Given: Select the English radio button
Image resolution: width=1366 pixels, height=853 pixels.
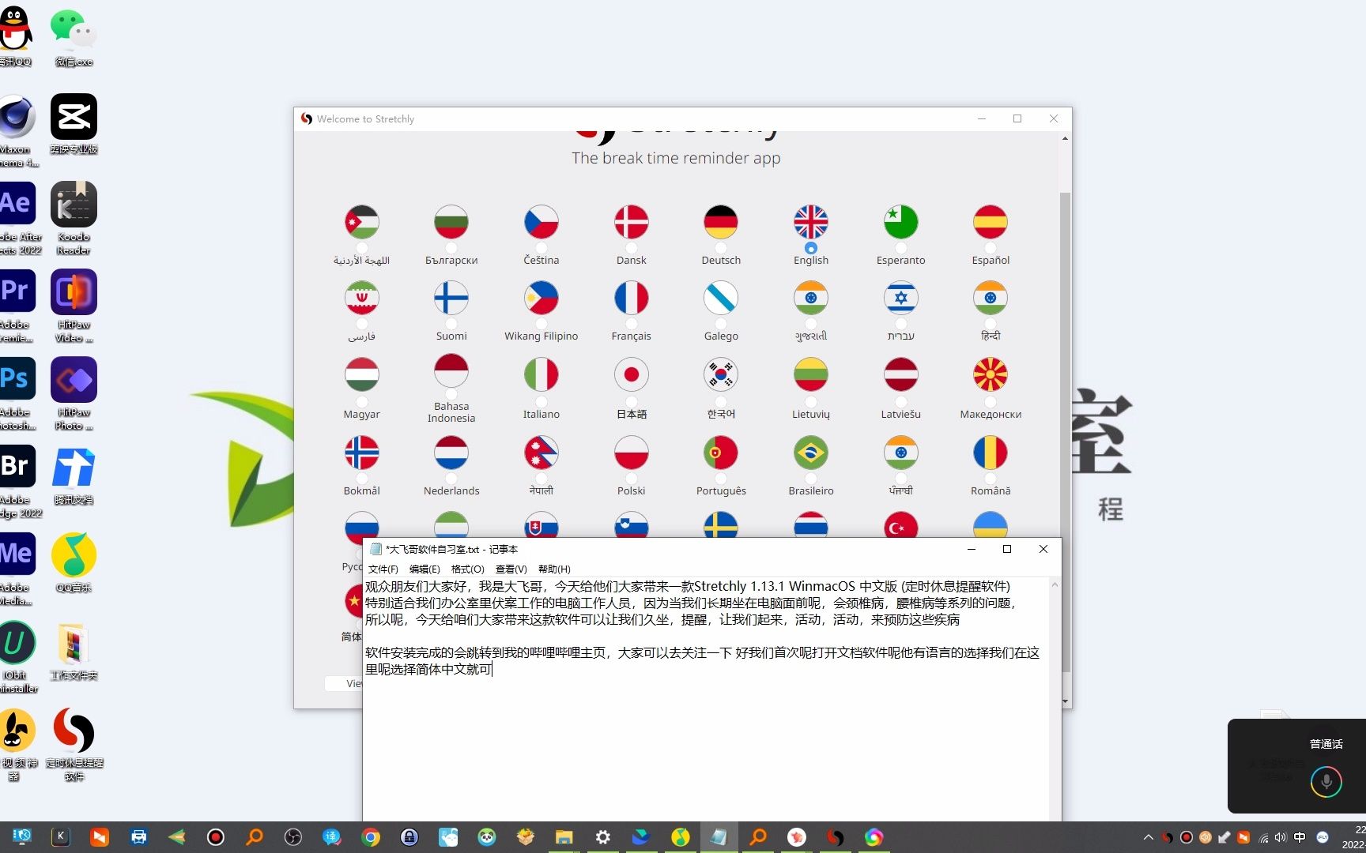Looking at the screenshot, I should coord(810,248).
